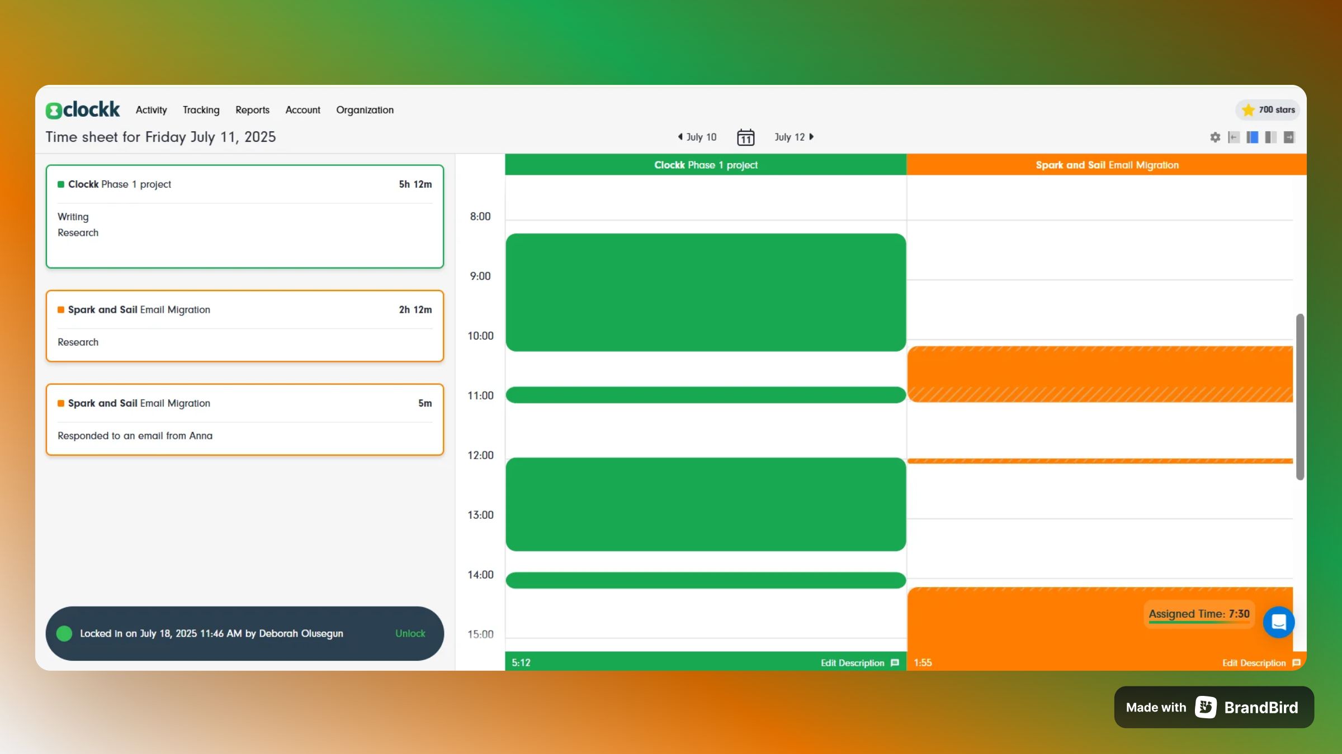Screen dimensions: 1342x754
Task: Click comment icon beside orange Edit Description
Action: tap(1296, 663)
